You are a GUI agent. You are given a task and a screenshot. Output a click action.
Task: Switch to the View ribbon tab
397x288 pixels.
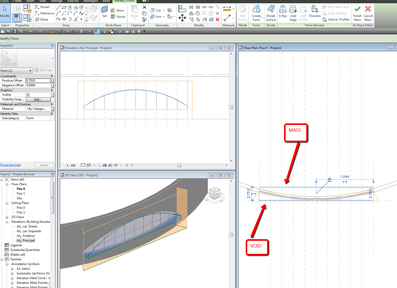(x=43, y=1)
